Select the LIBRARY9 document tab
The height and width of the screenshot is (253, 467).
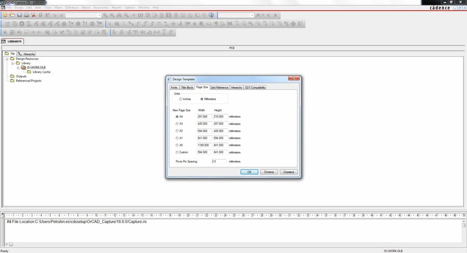pyautogui.click(x=12, y=42)
